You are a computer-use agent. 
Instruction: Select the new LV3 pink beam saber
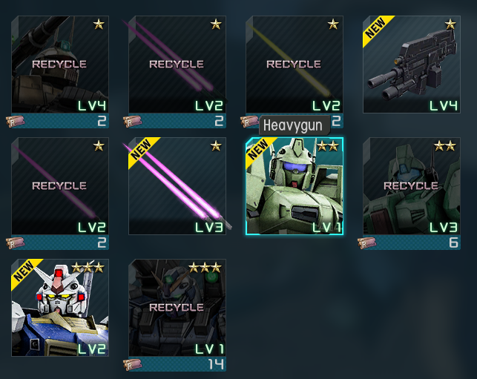(x=177, y=186)
